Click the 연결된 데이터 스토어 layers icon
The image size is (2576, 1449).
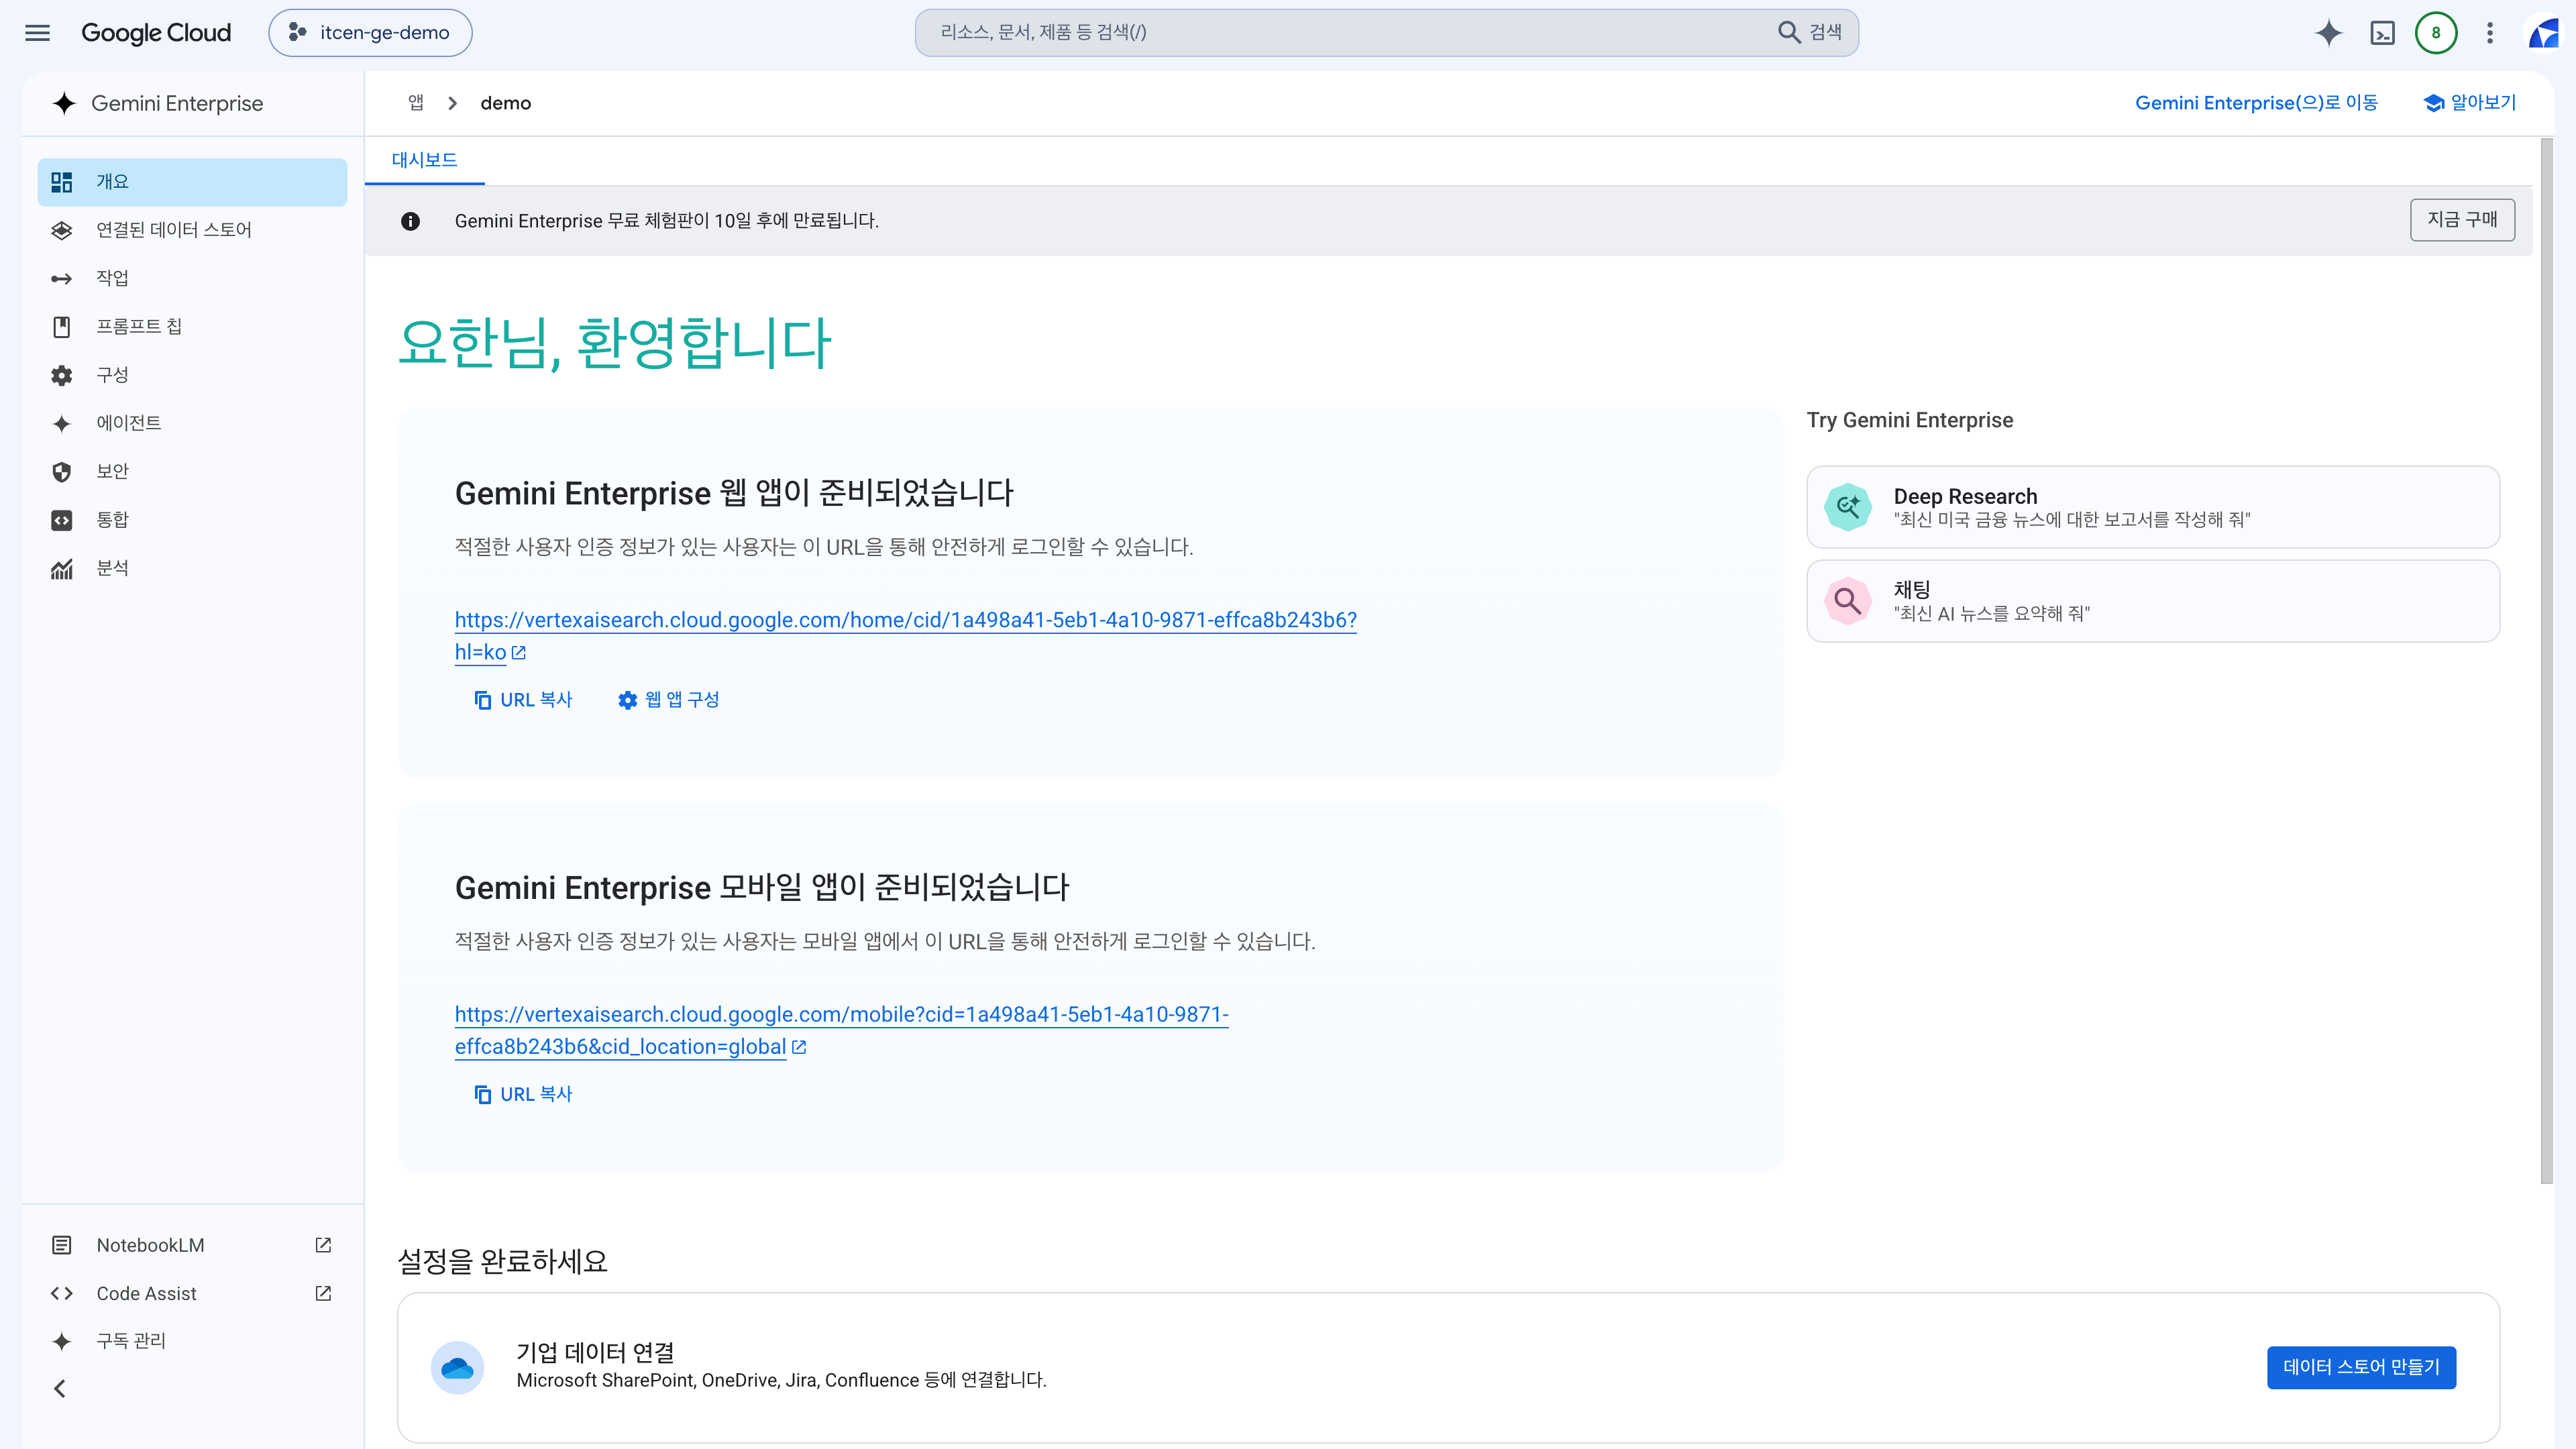coord(62,230)
